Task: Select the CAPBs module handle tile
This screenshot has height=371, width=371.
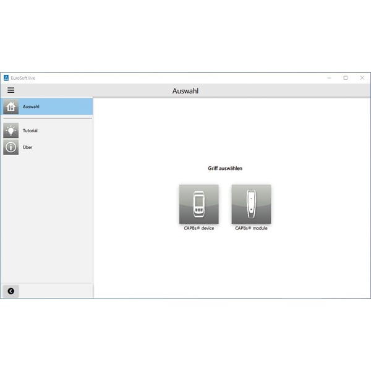Action: (251, 203)
